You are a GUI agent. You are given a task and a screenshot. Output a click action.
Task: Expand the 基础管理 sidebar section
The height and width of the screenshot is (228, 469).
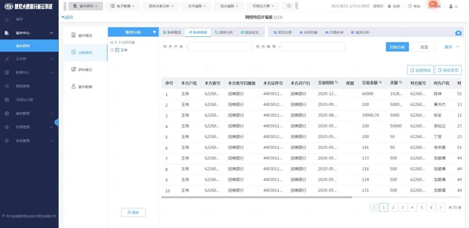click(51, 114)
